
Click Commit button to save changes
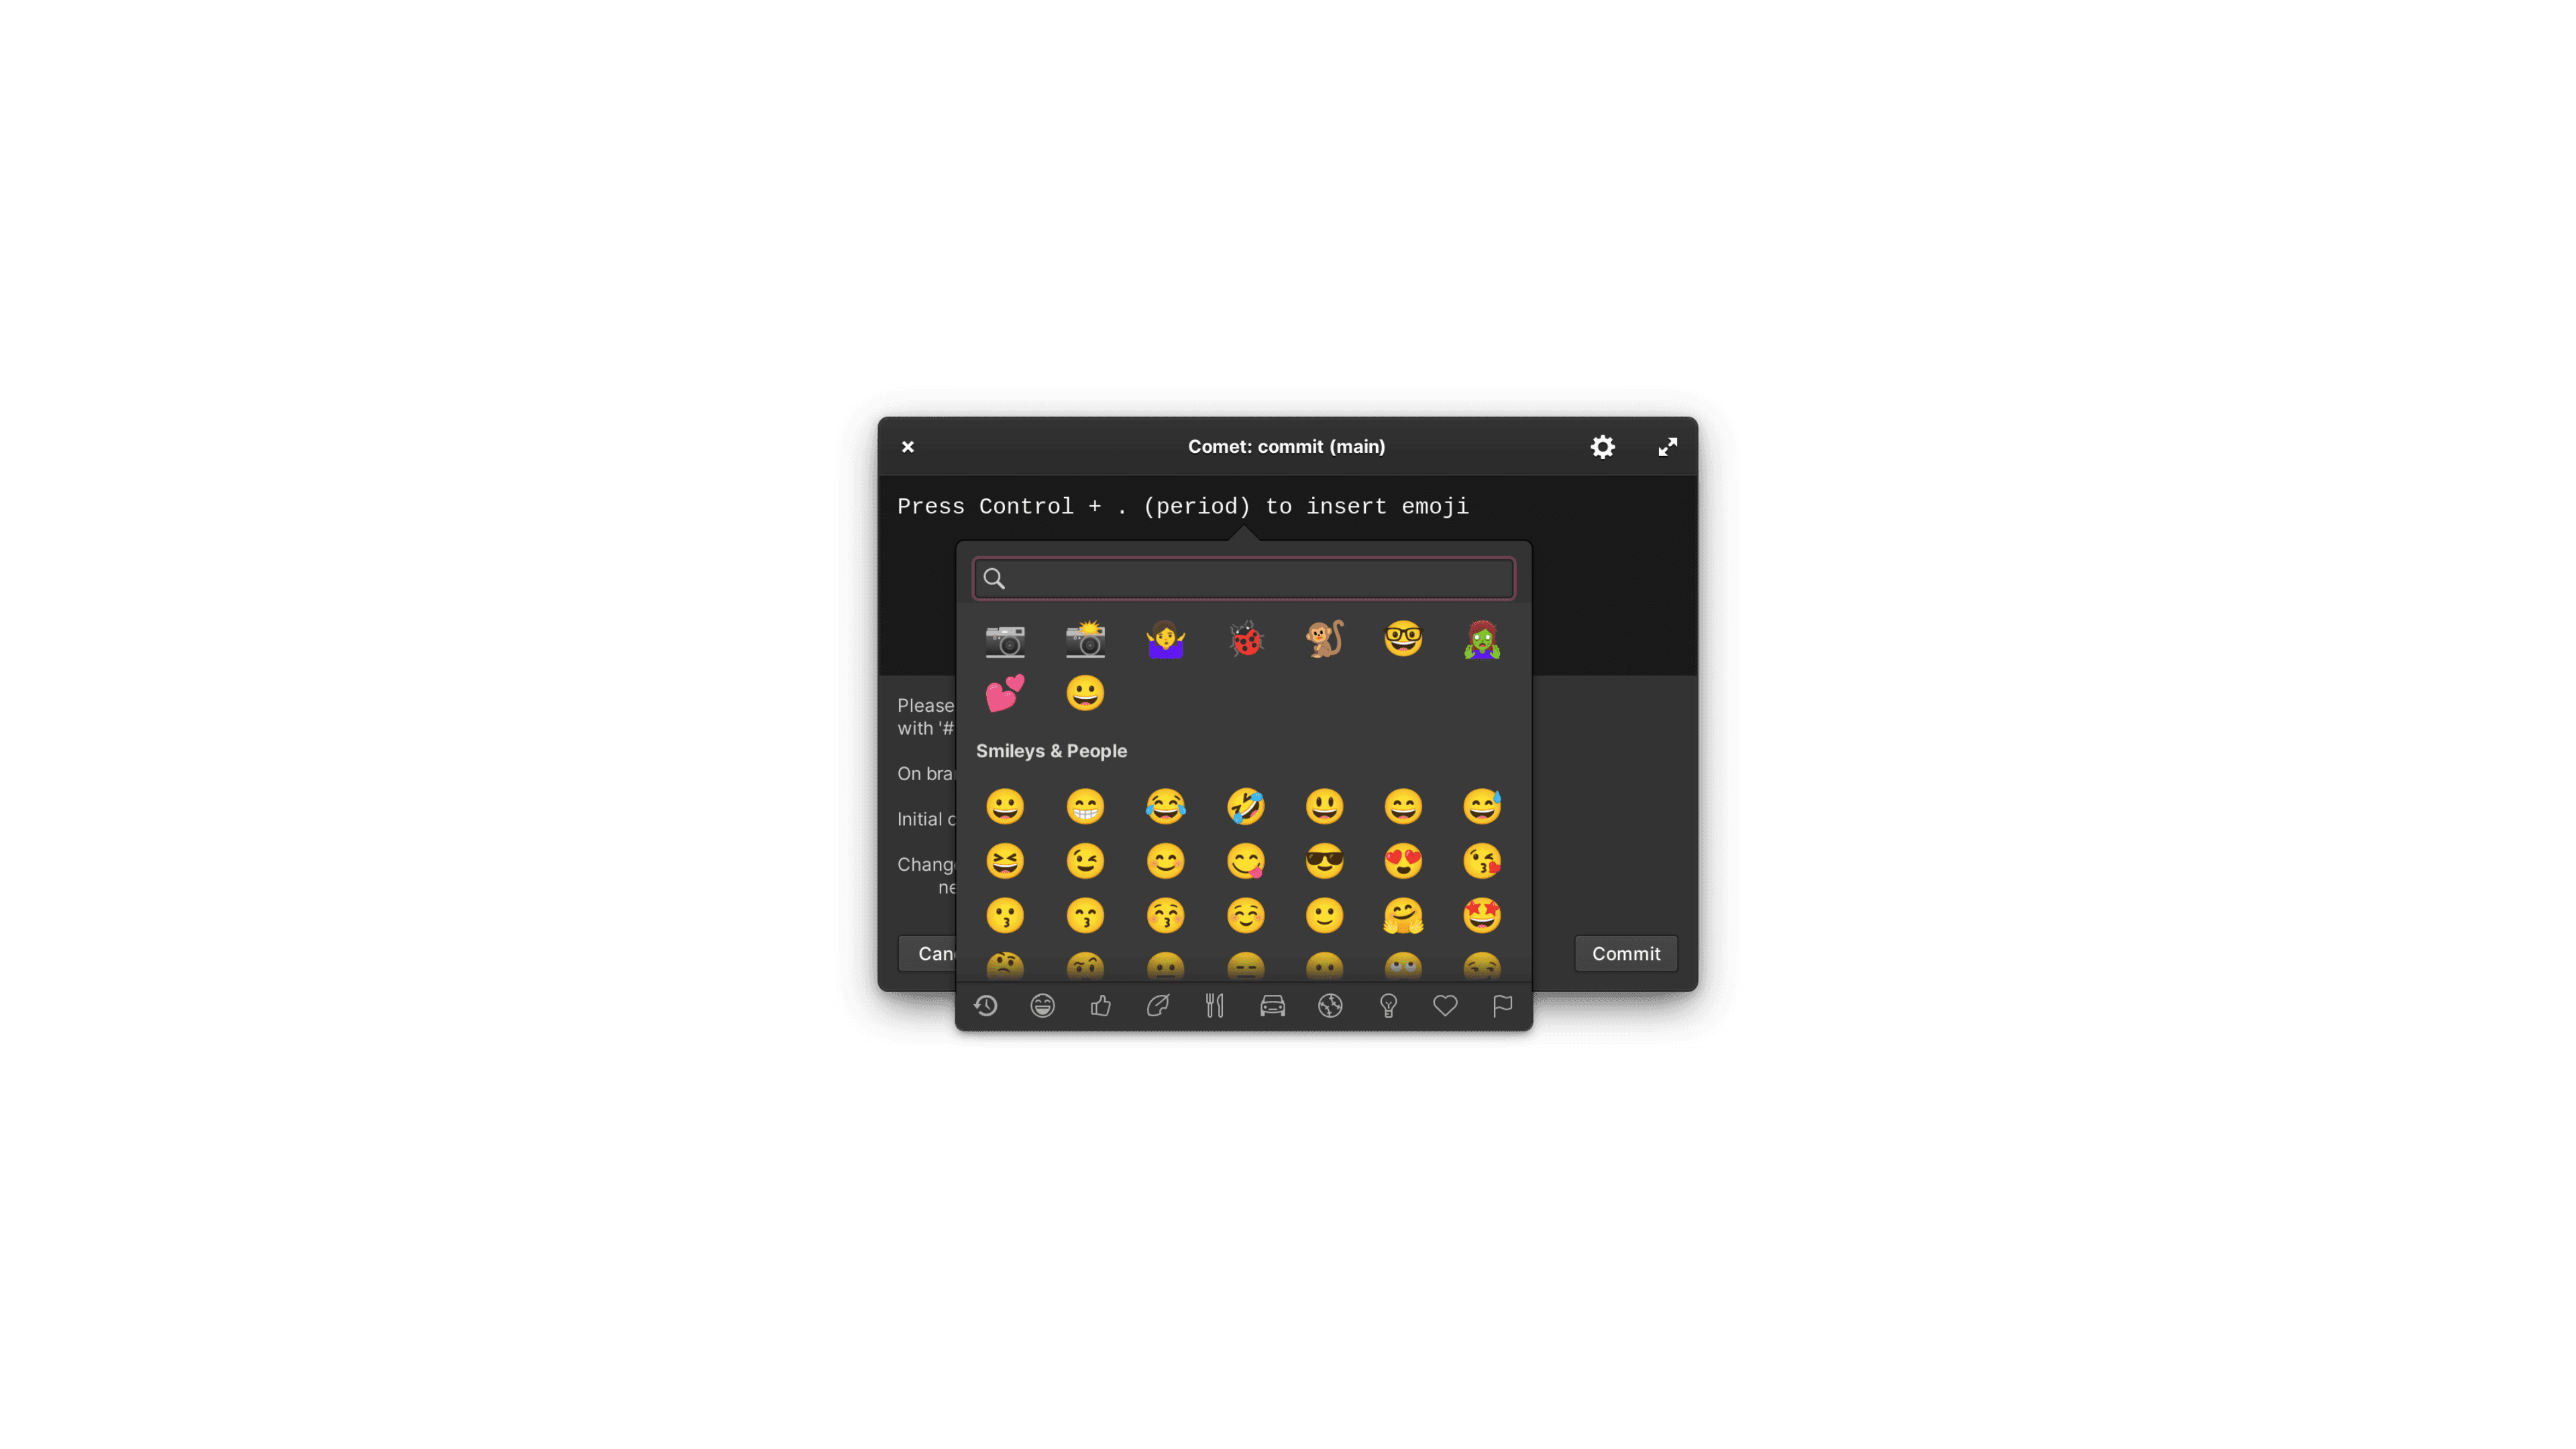point(1624,954)
